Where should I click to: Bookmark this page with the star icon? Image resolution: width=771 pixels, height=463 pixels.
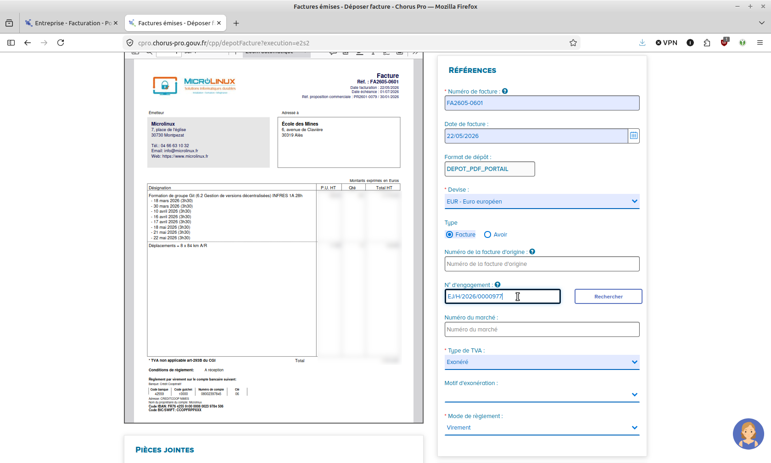(x=573, y=43)
